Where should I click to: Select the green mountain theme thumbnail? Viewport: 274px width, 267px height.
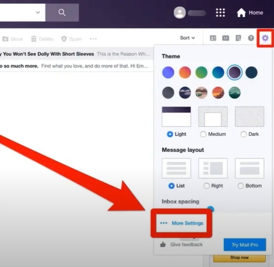(x=235, y=93)
